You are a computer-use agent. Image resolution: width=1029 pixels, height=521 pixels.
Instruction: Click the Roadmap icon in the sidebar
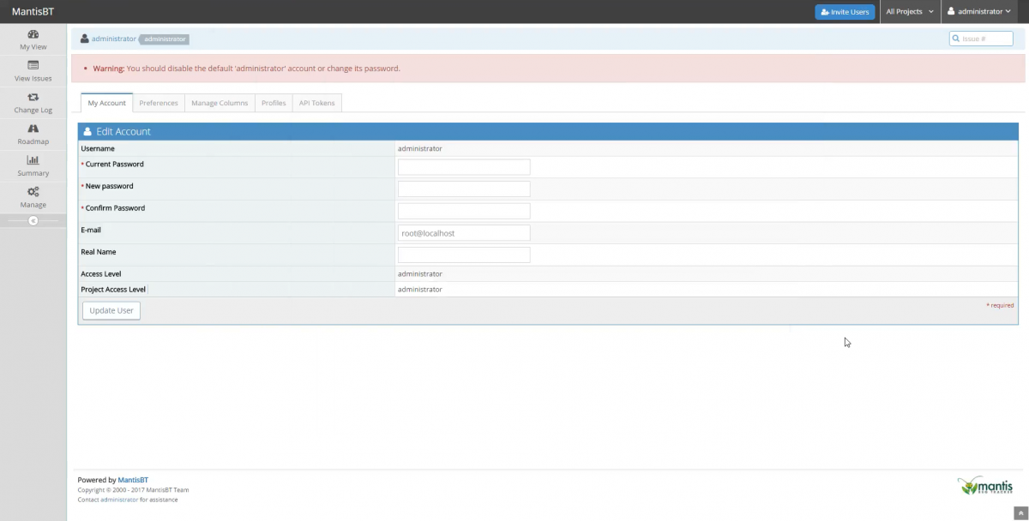tap(33, 134)
